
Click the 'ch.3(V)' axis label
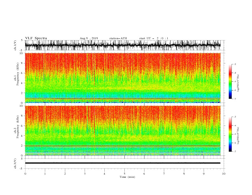[x=15, y=163]
